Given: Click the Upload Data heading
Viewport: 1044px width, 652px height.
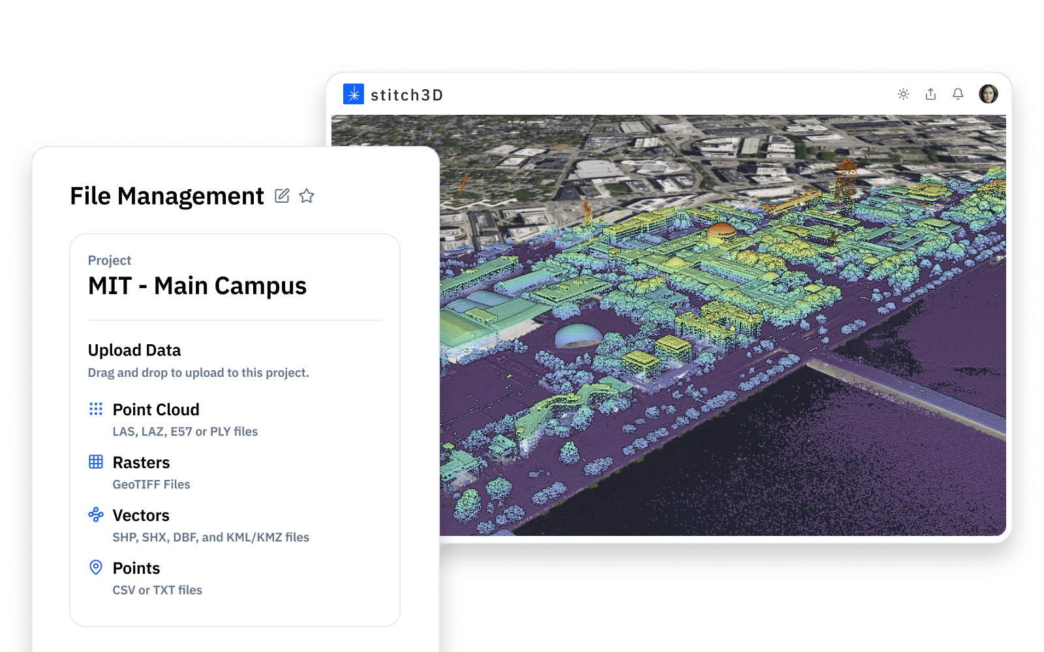Looking at the screenshot, I should point(134,350).
